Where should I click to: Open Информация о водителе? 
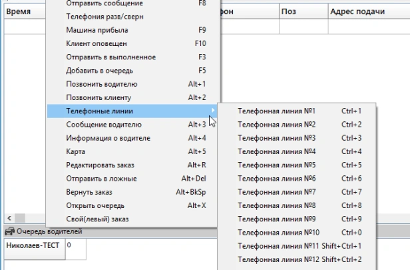tap(108, 138)
